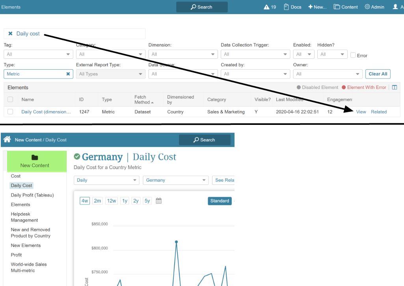
Task: Click the View link in the row
Action: pyautogui.click(x=361, y=112)
